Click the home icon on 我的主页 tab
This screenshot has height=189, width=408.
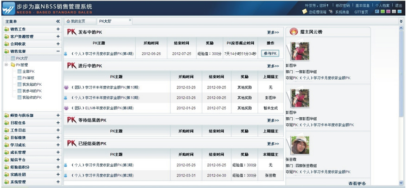[x=69, y=21]
